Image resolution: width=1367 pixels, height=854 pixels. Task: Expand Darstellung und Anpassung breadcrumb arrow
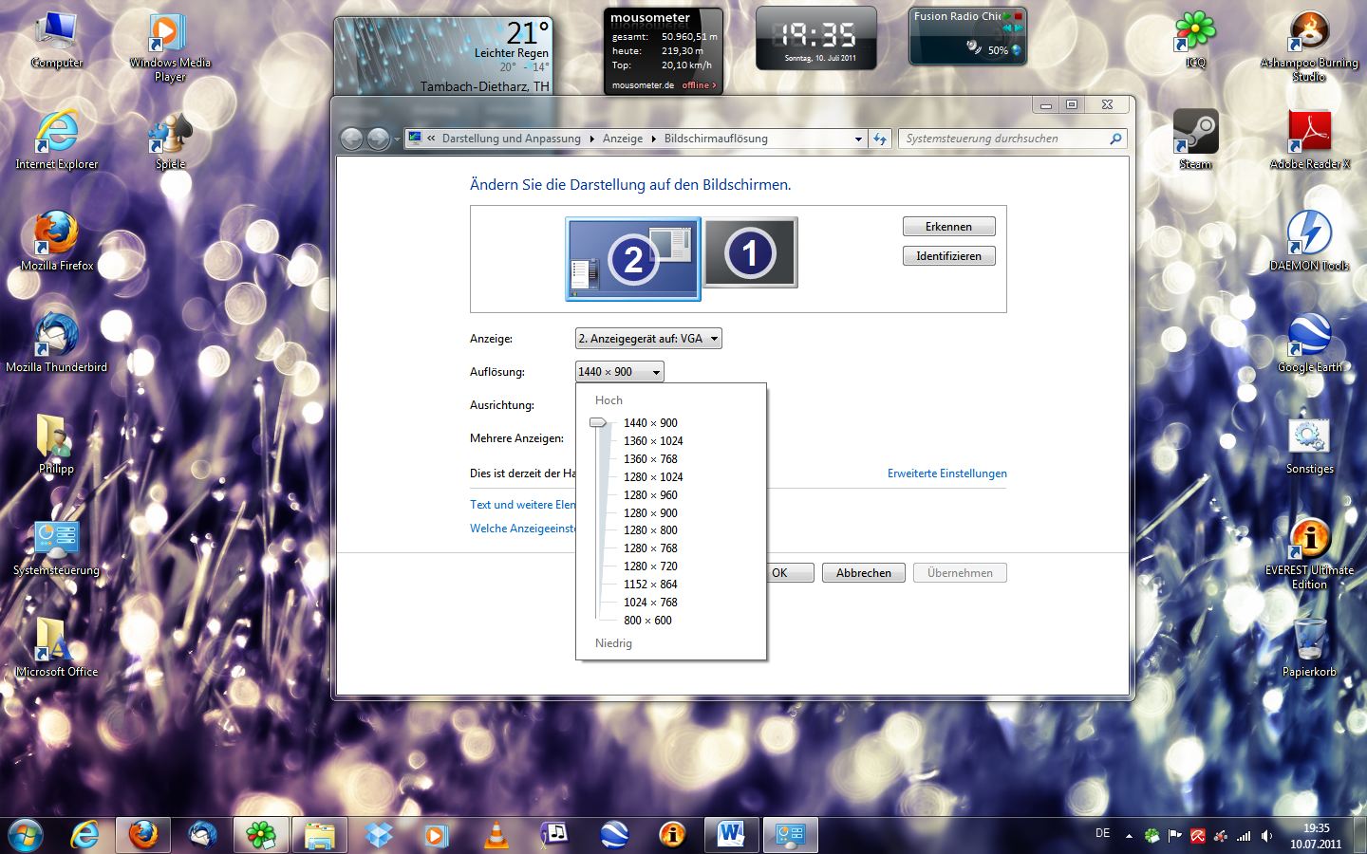pos(591,139)
